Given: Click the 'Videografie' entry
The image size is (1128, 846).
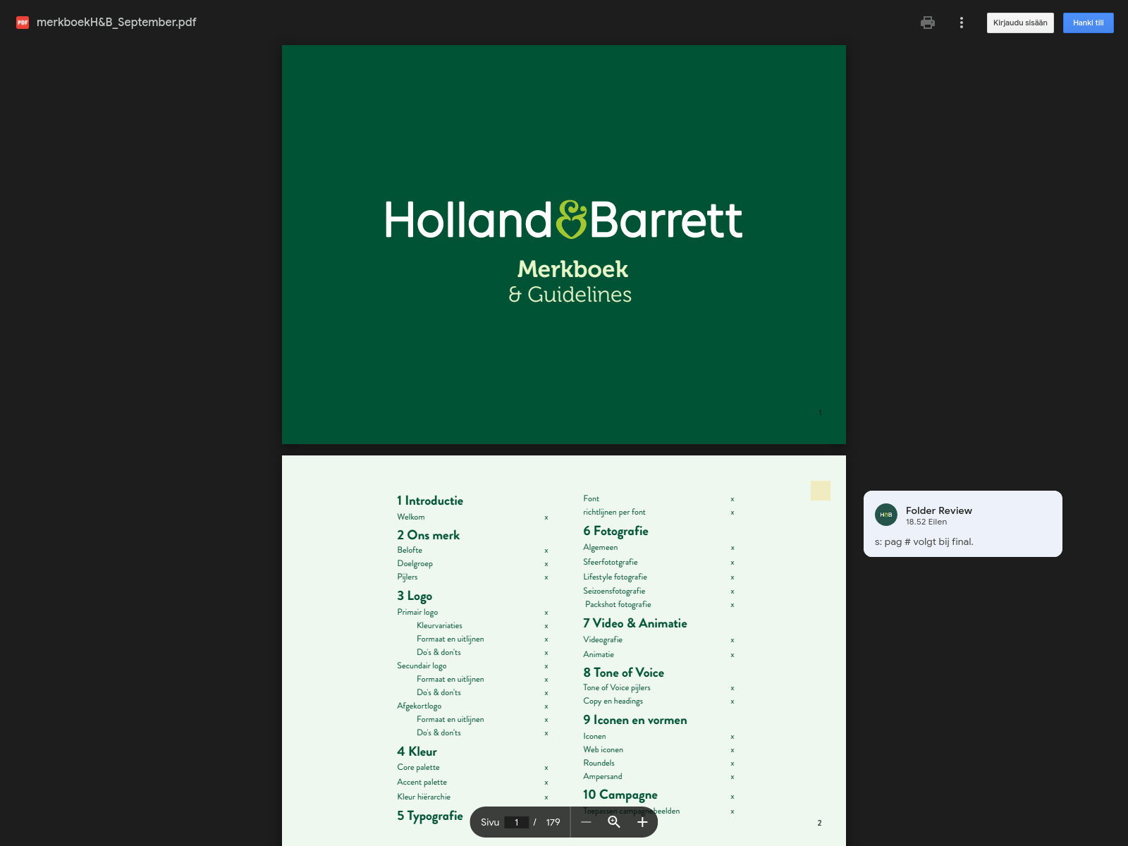Looking at the screenshot, I should tap(603, 639).
